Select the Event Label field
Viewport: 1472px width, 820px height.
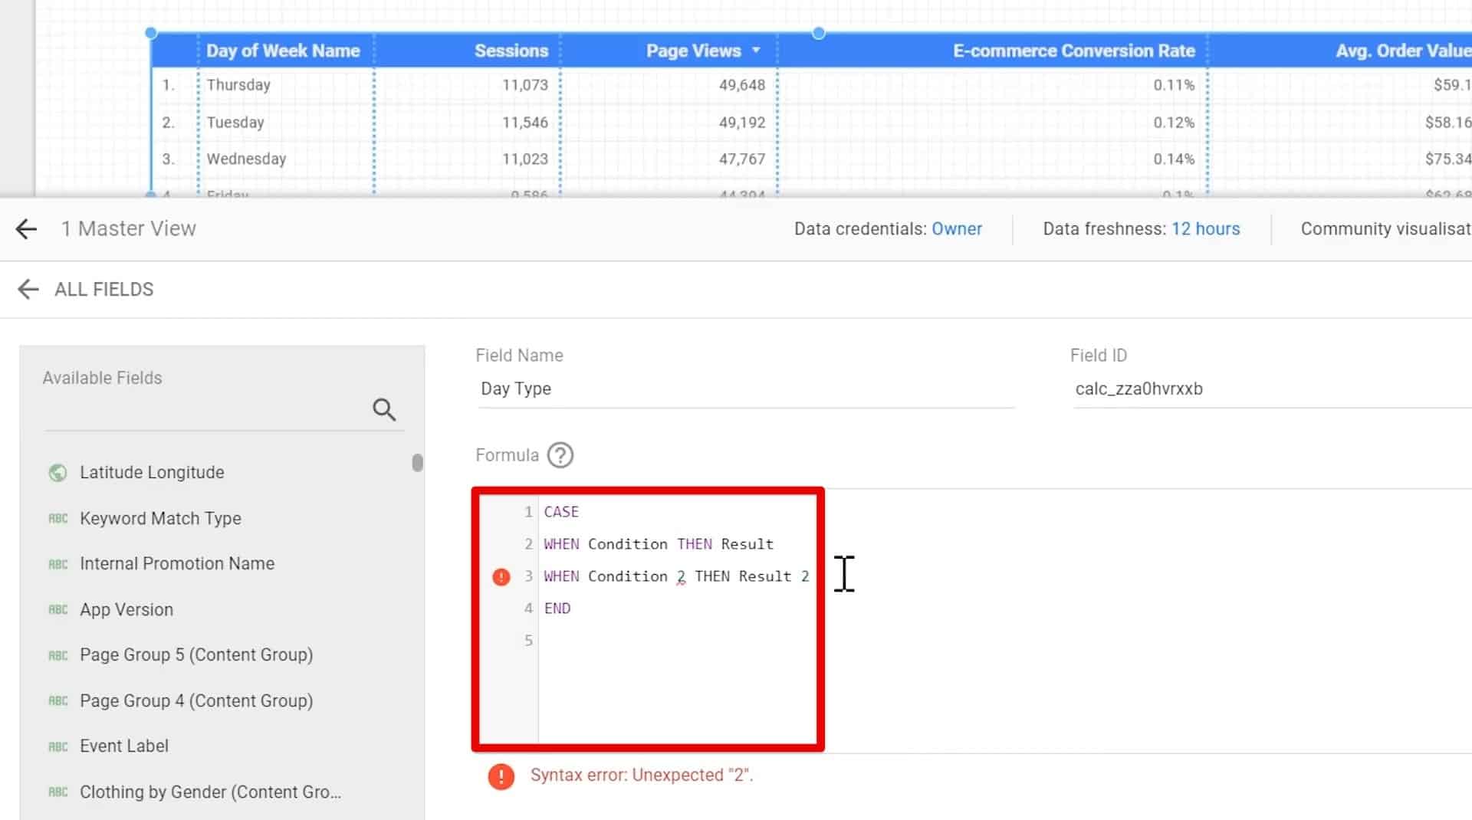(123, 746)
